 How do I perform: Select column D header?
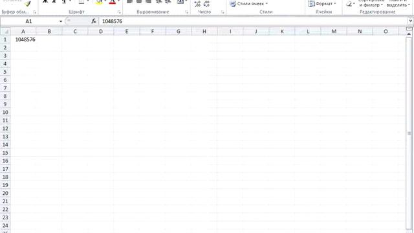tap(101, 32)
